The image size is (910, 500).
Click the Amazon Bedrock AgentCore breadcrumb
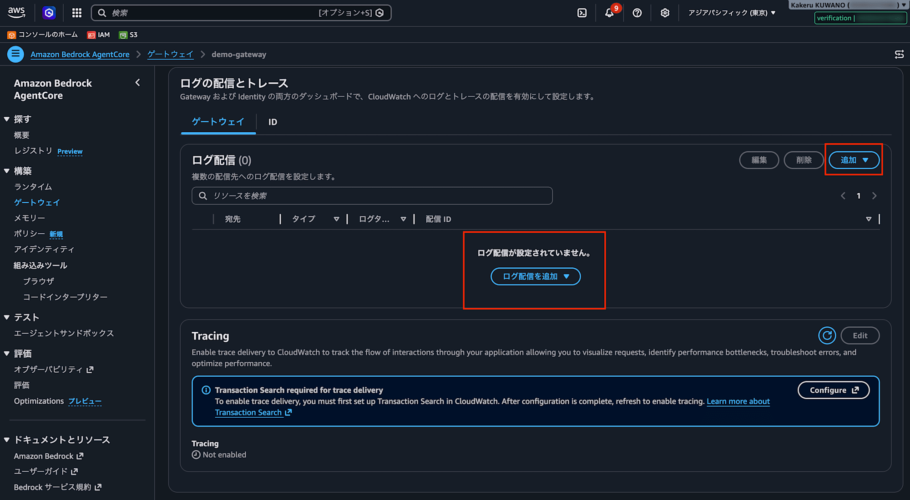80,55
